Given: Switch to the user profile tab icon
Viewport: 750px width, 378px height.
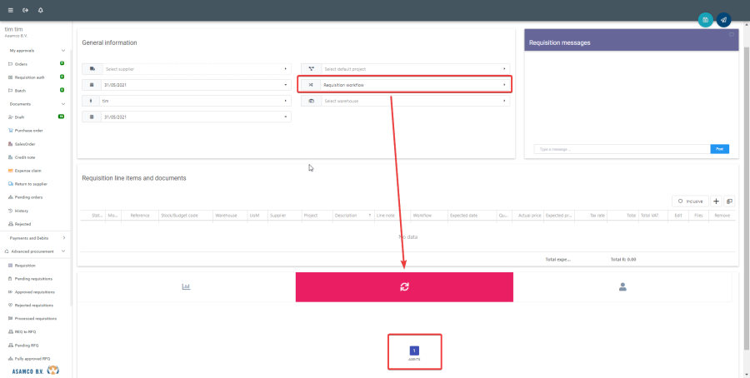Looking at the screenshot, I should (622, 286).
